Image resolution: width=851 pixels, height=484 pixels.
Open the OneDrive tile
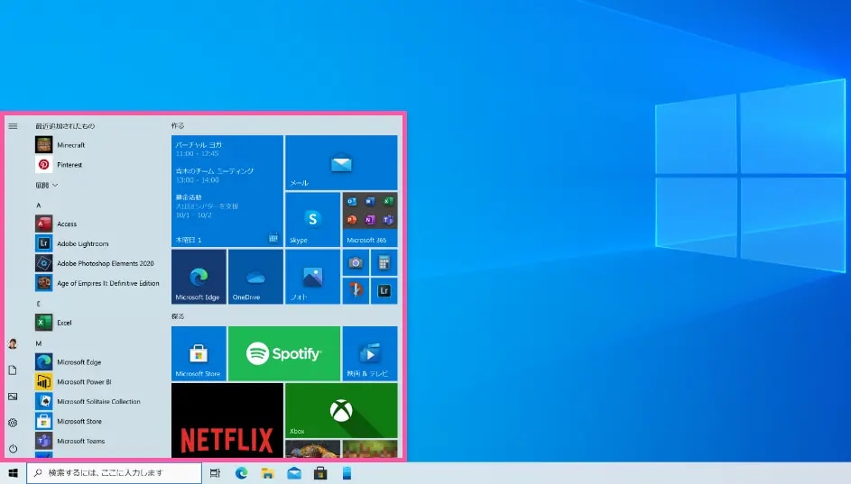click(x=254, y=276)
